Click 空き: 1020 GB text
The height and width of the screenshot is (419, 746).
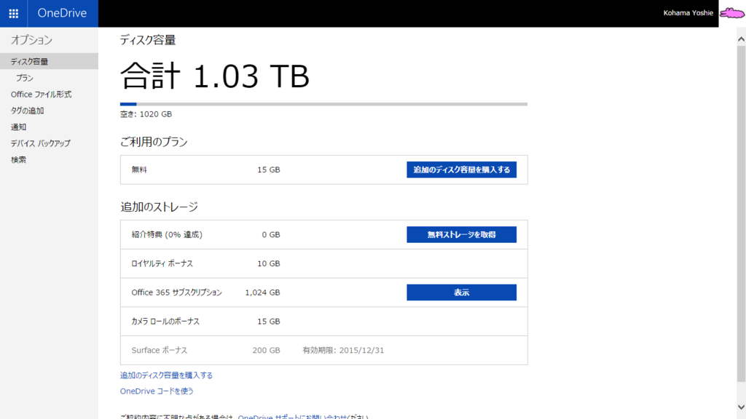tap(146, 114)
